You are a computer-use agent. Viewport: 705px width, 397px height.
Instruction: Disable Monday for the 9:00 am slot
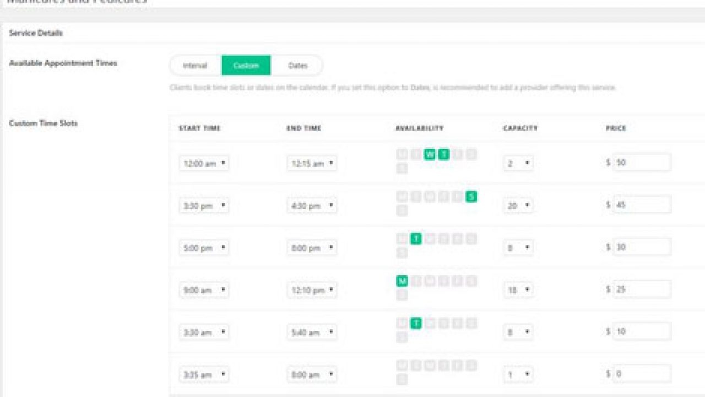pyautogui.click(x=402, y=281)
